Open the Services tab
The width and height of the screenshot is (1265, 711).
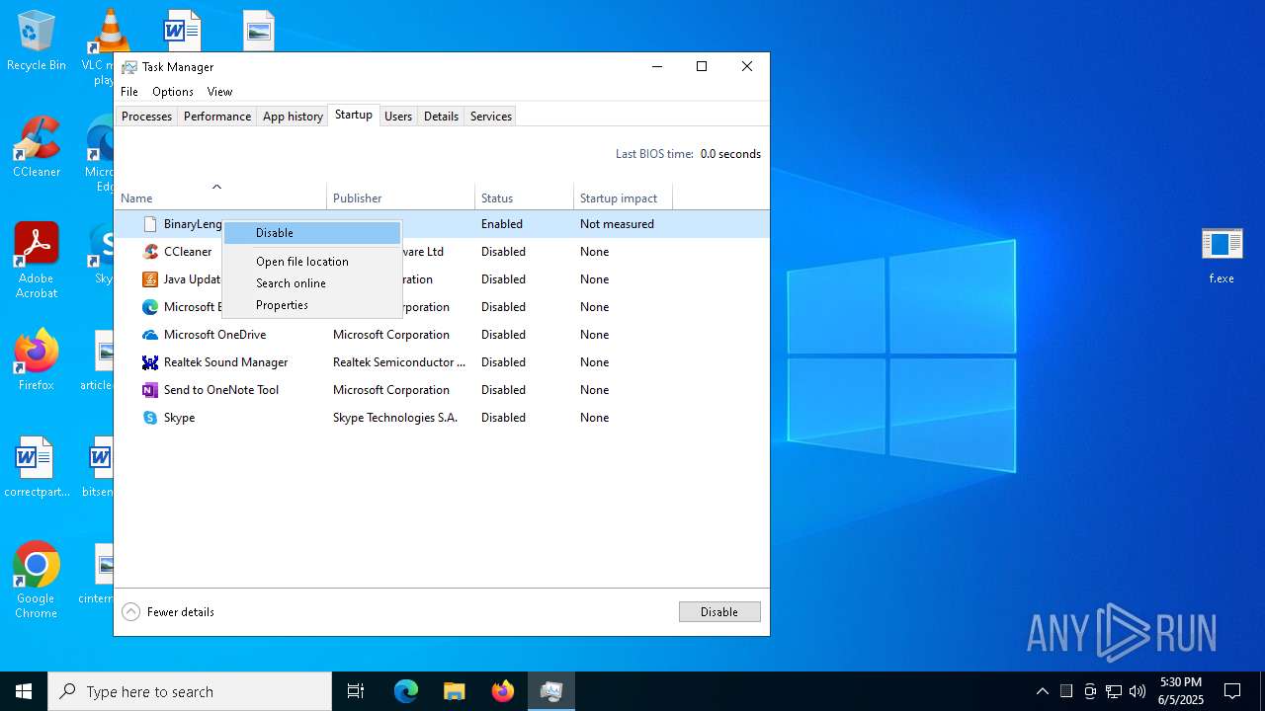click(491, 117)
